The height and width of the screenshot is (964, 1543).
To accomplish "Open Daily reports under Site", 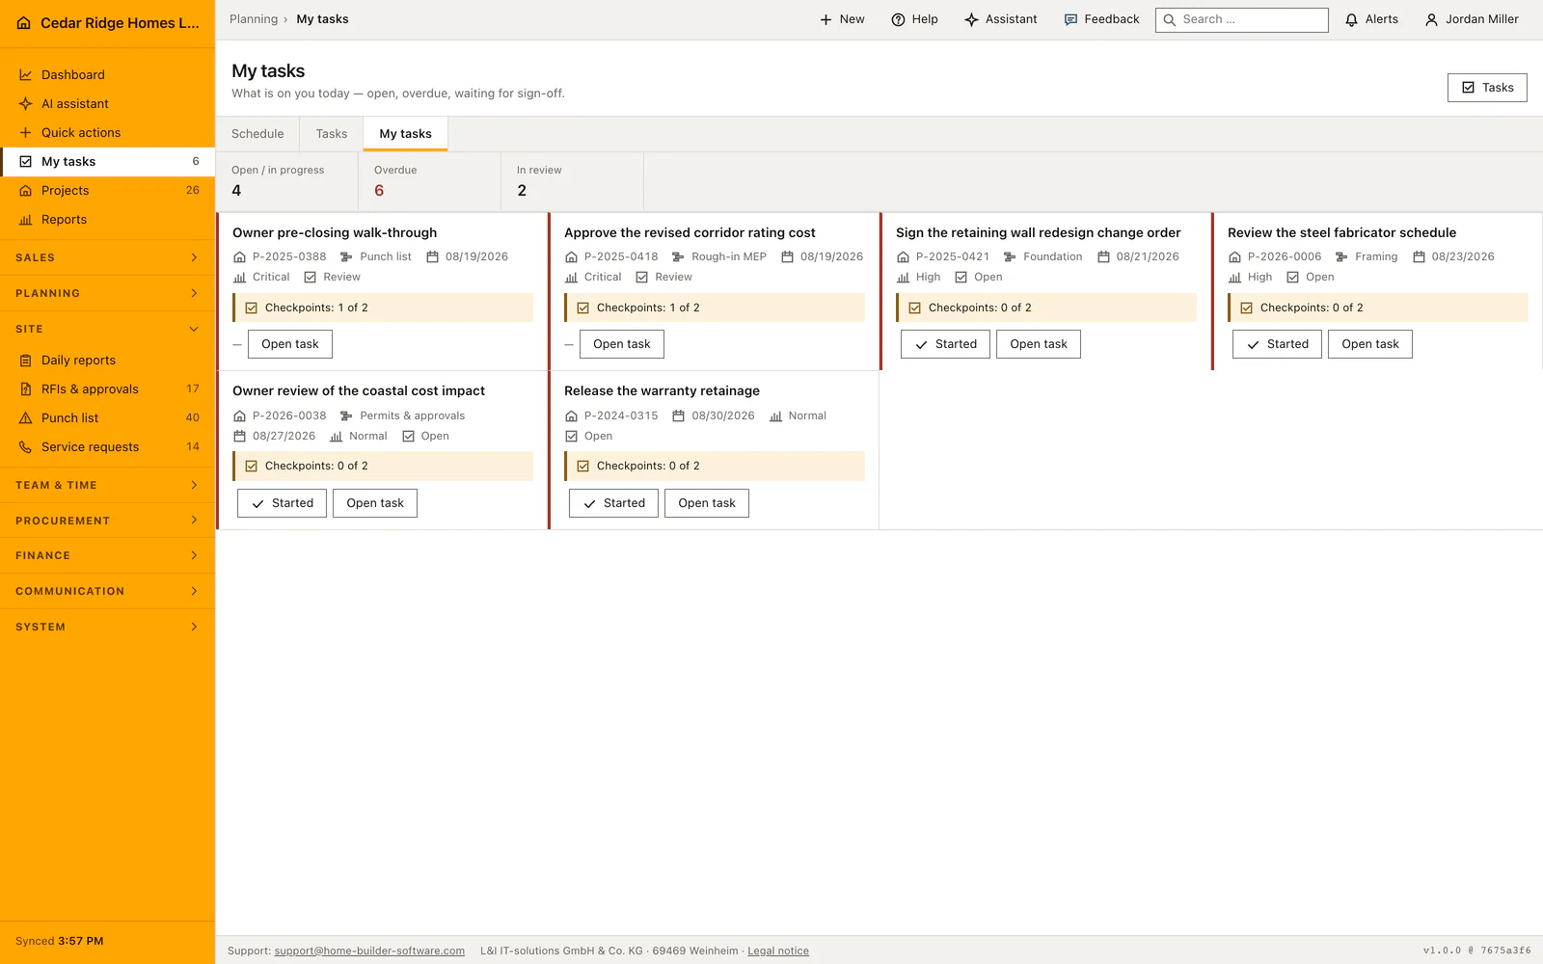I will (x=107, y=360).
